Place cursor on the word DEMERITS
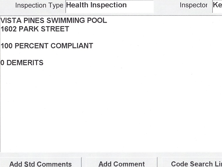This screenshot has width=222, height=167. [25, 63]
